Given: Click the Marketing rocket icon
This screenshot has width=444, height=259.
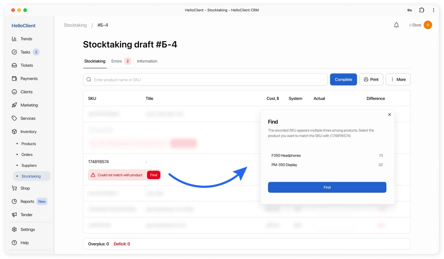Looking at the screenshot, I should point(14,105).
